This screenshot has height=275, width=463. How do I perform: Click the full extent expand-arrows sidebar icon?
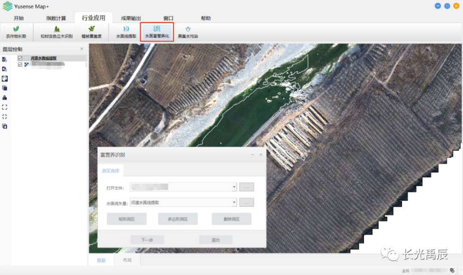click(x=5, y=107)
